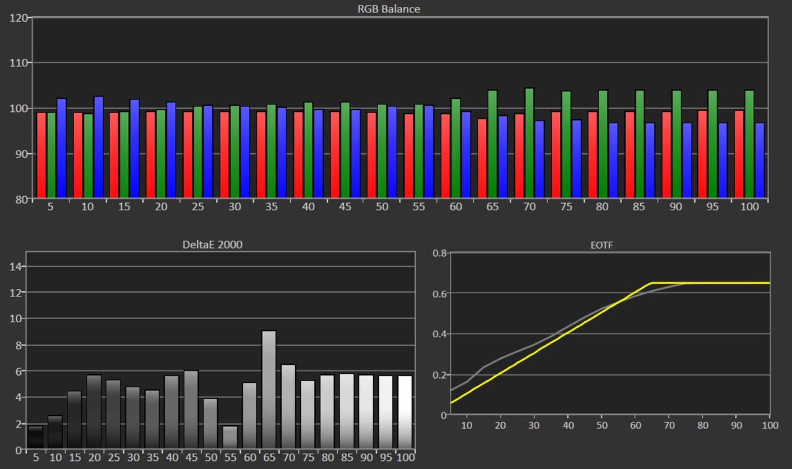Click the 0.8 label on EOTF axis
792x469 pixels.
(x=439, y=253)
